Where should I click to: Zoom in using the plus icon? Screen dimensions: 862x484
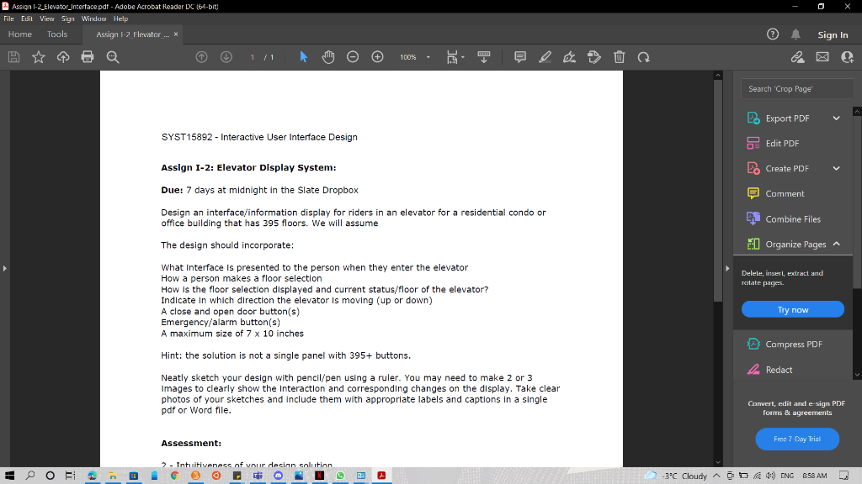tap(377, 56)
